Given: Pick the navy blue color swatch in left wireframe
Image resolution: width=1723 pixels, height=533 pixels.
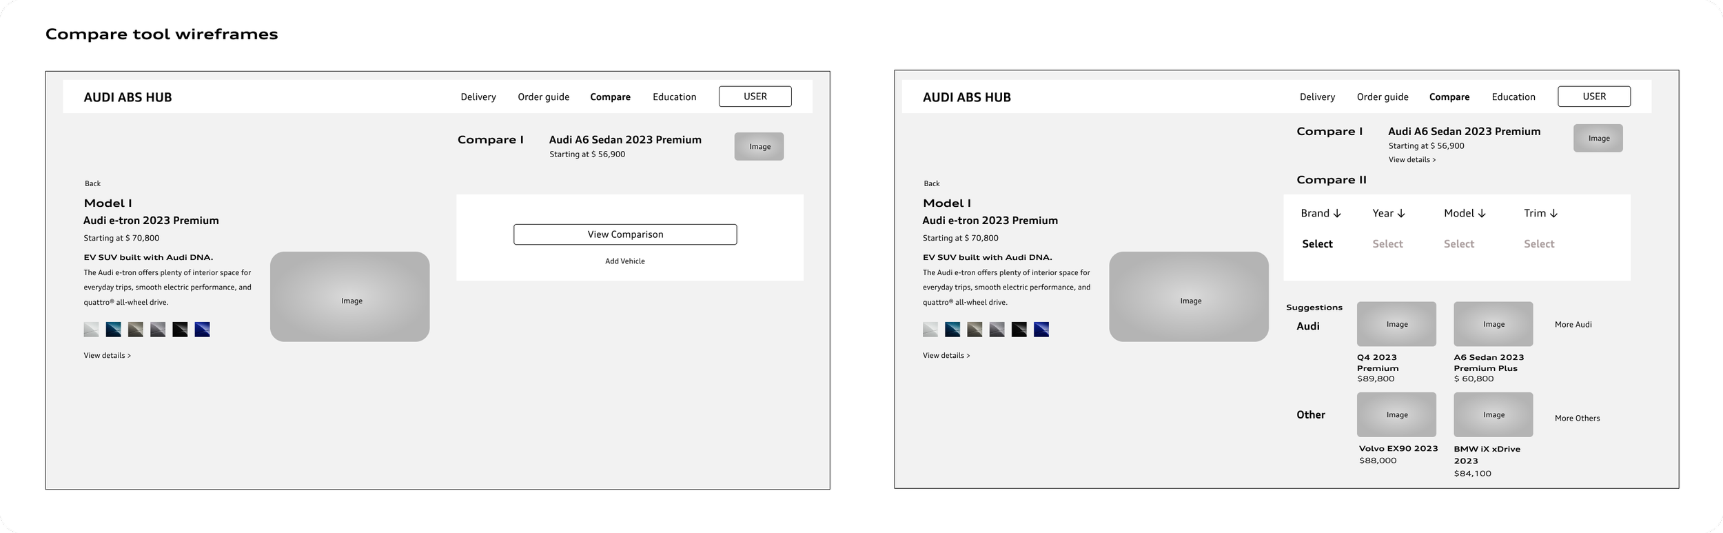Looking at the screenshot, I should [x=202, y=330].
